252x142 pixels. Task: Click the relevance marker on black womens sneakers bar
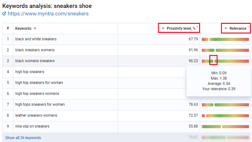coord(214,61)
